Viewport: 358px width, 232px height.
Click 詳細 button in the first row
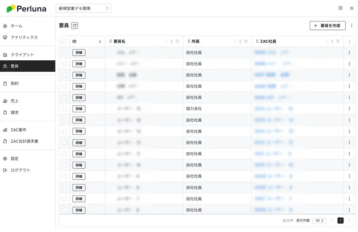coord(79,52)
